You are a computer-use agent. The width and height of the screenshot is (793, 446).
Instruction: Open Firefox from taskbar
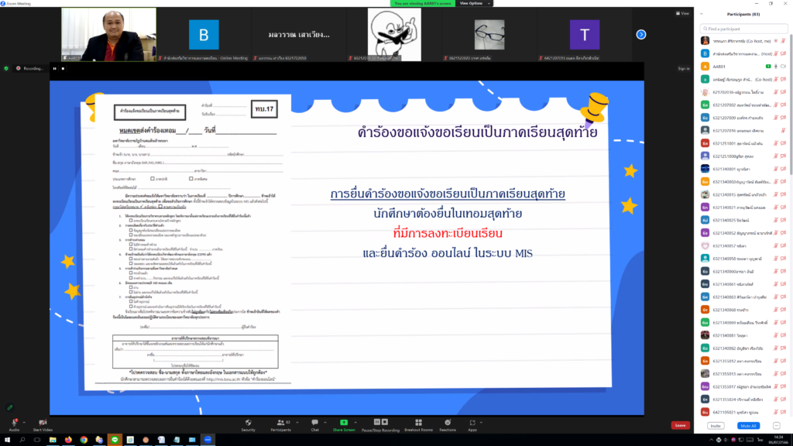click(68, 440)
